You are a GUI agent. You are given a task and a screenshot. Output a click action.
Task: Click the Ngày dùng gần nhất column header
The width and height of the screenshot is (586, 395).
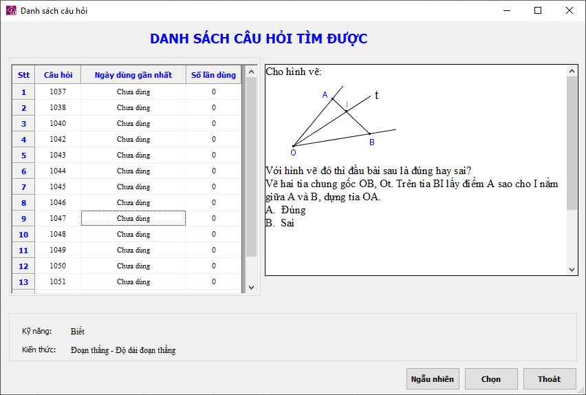coord(133,75)
